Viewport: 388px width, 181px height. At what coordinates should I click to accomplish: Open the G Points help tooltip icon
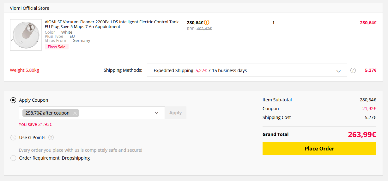coord(51,138)
